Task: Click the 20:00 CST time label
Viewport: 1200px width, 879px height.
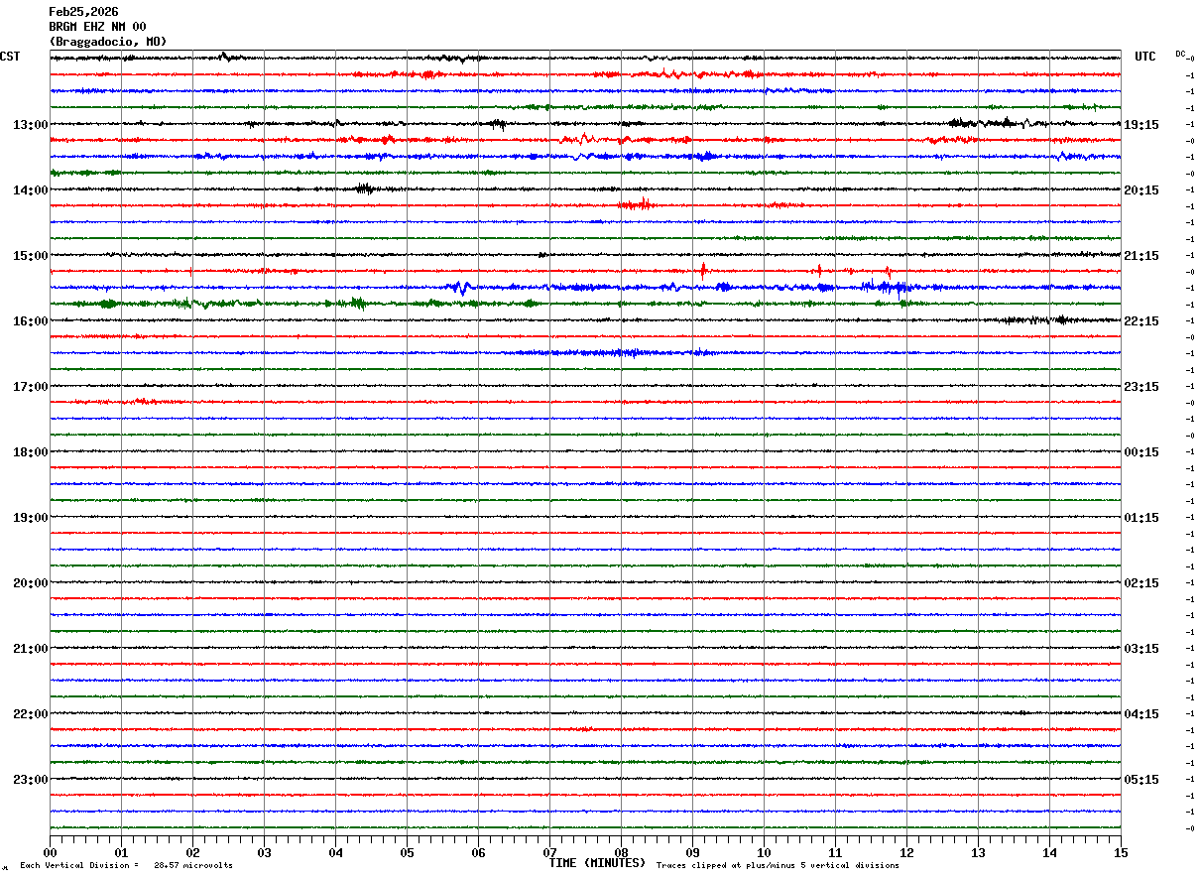Action: coord(30,583)
